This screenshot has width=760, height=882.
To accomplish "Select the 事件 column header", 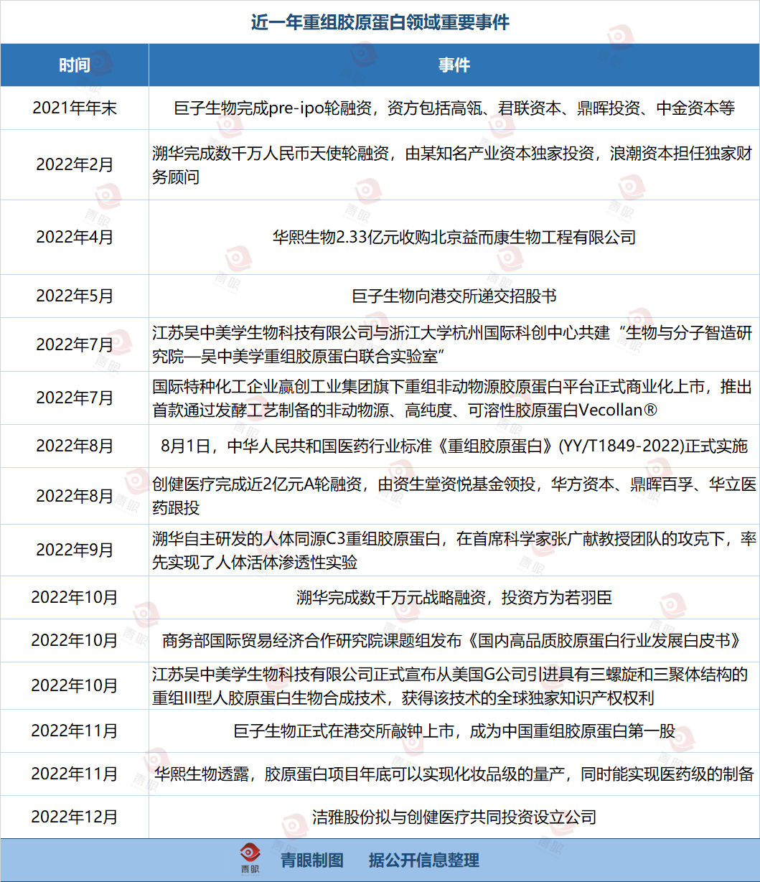I will click(454, 65).
